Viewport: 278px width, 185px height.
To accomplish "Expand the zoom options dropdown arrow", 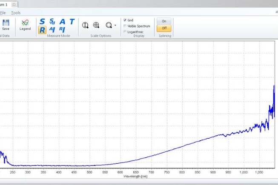I will tap(115, 26).
